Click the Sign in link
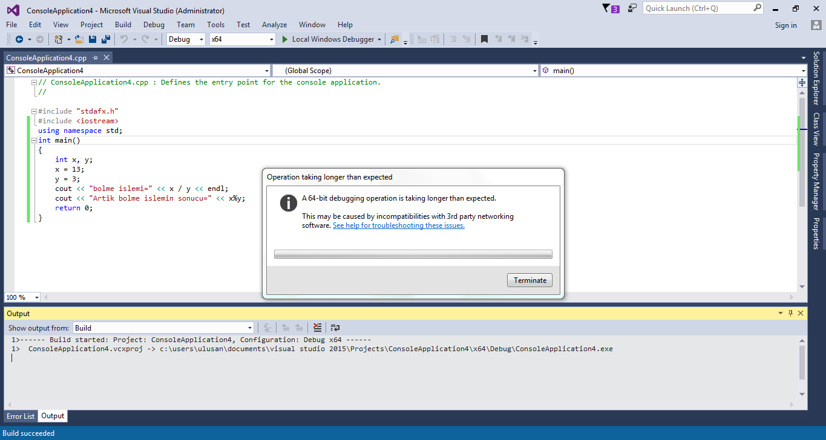The height and width of the screenshot is (440, 826). [x=785, y=25]
